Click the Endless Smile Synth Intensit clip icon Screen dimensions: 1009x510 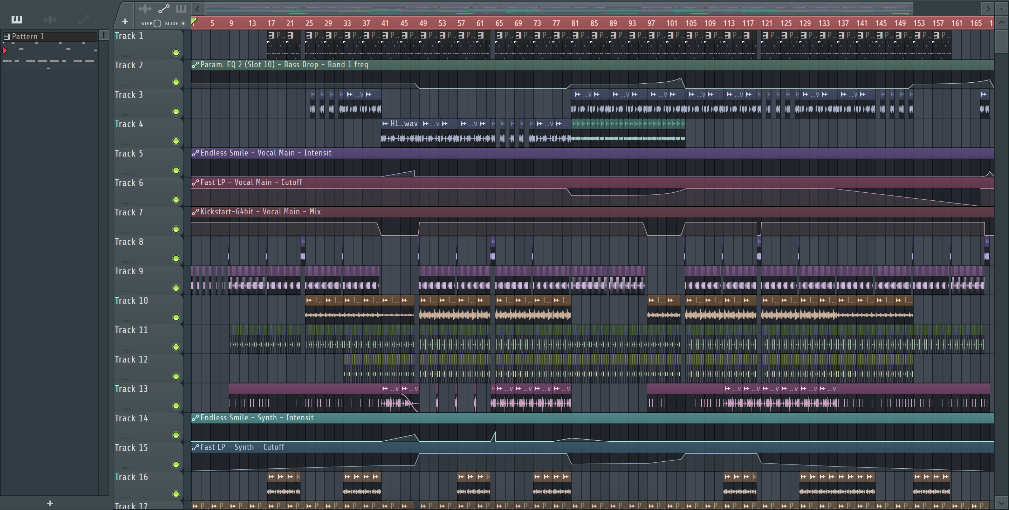point(195,418)
